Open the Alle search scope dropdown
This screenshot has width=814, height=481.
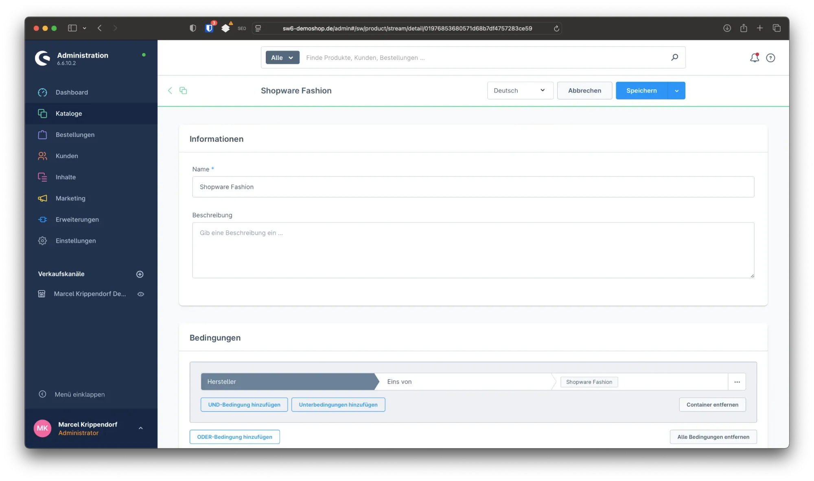coord(282,57)
